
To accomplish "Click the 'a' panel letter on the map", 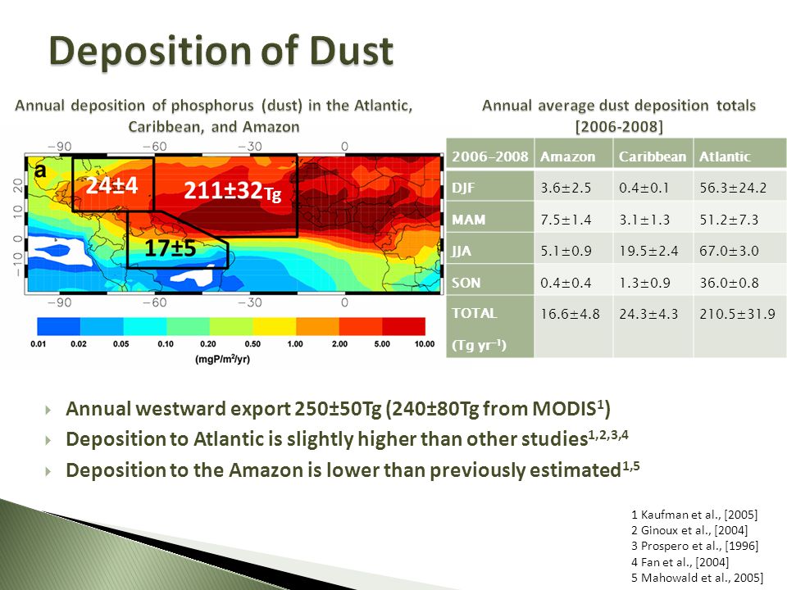I will 40,170.
